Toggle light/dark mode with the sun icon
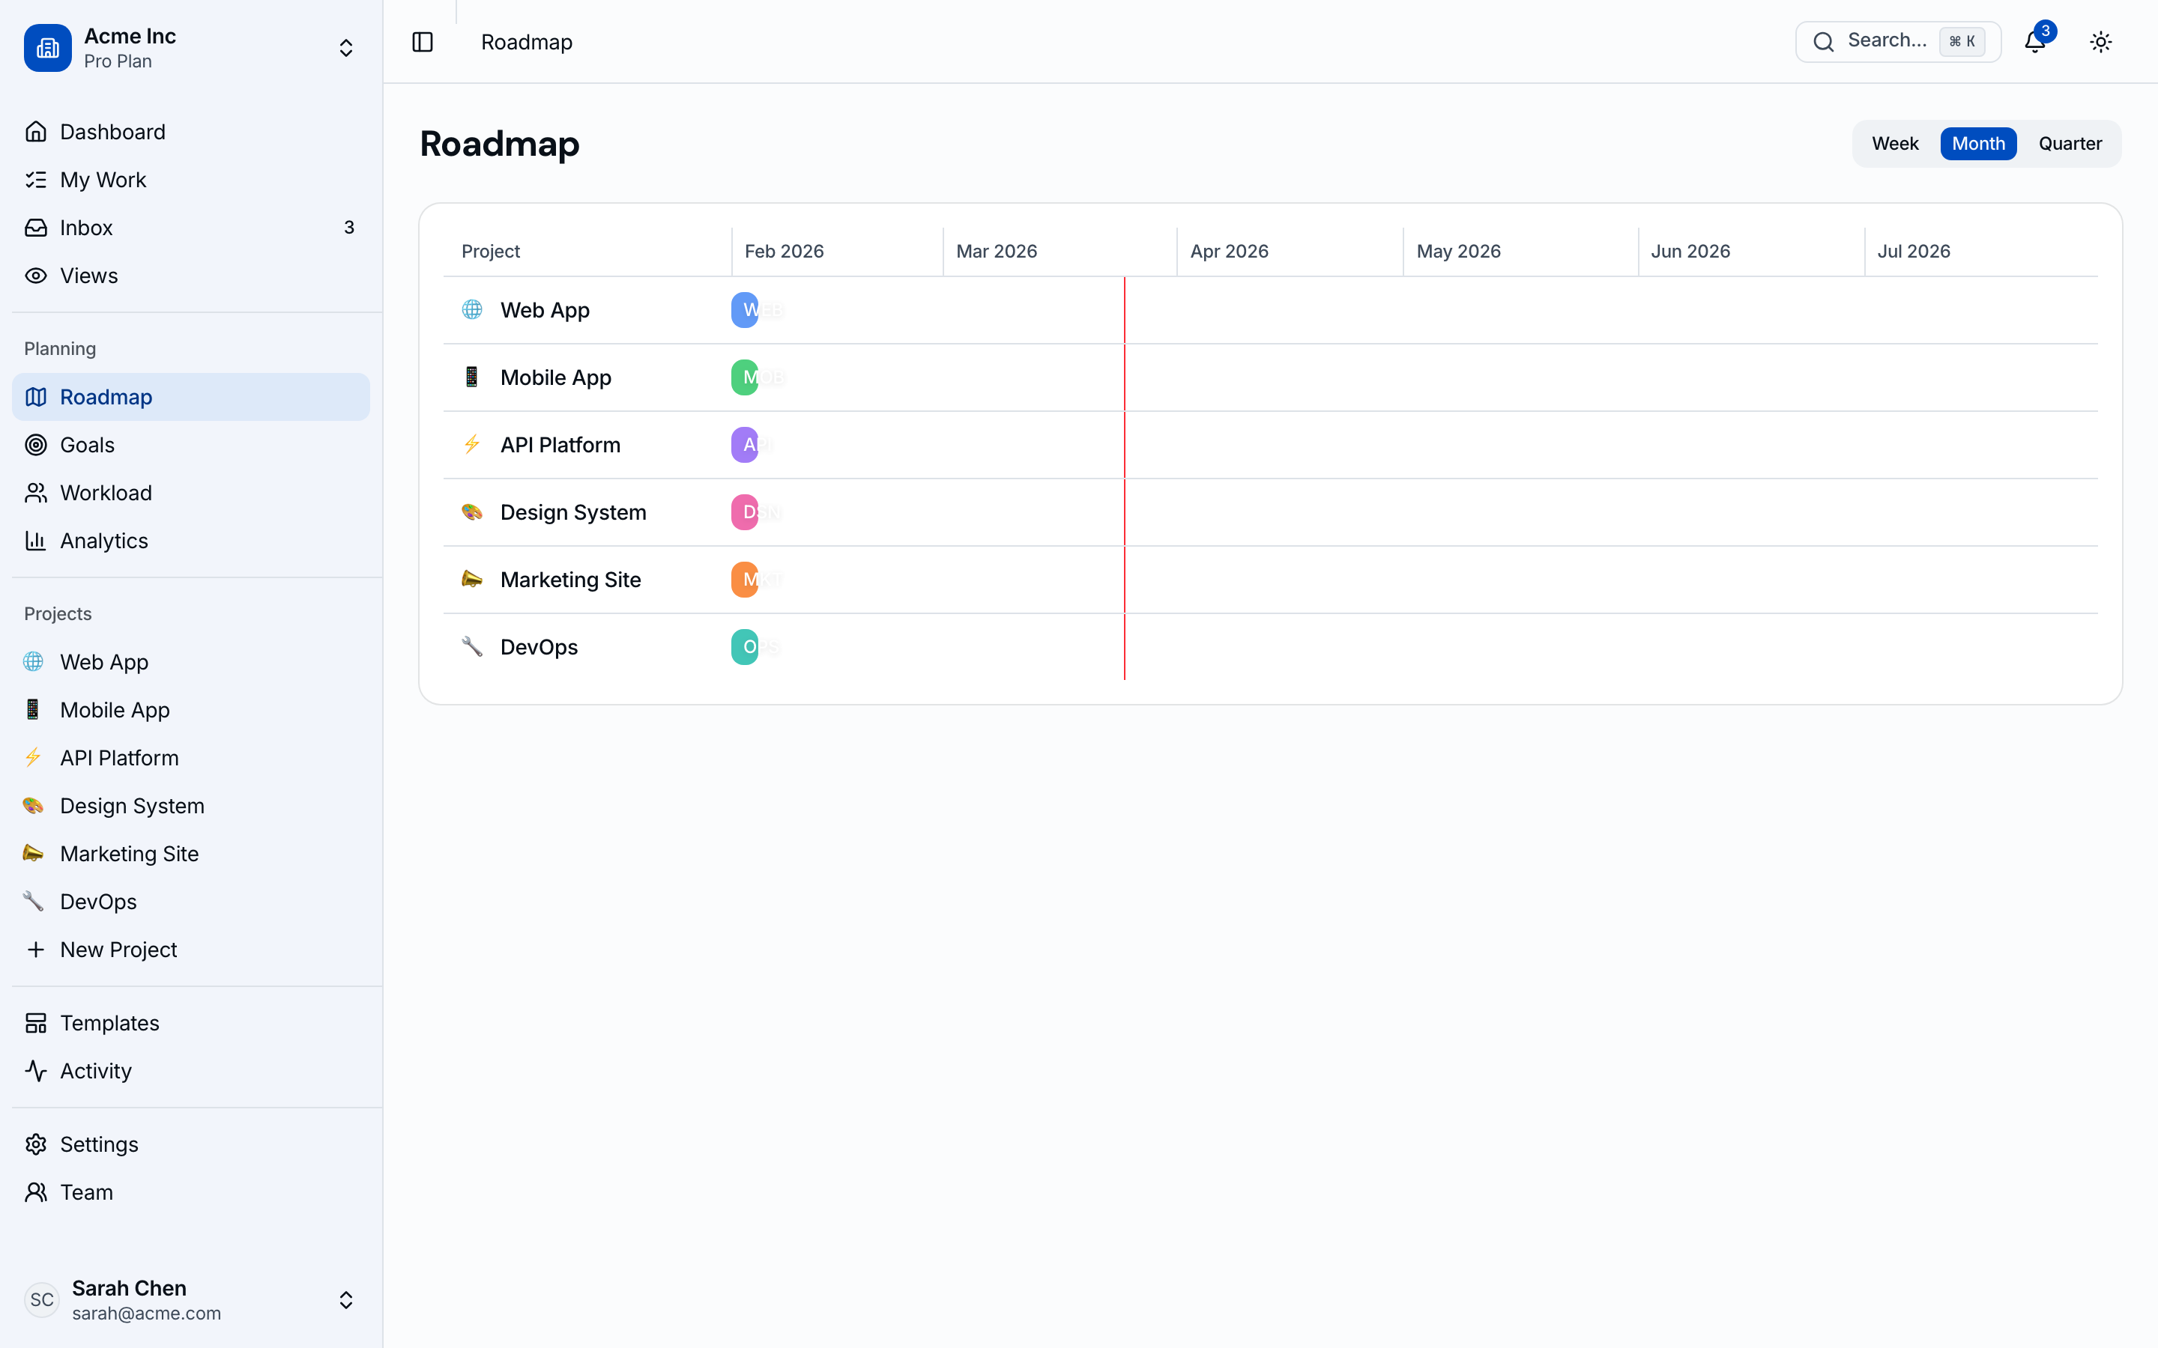Image resolution: width=2158 pixels, height=1348 pixels. [2100, 42]
